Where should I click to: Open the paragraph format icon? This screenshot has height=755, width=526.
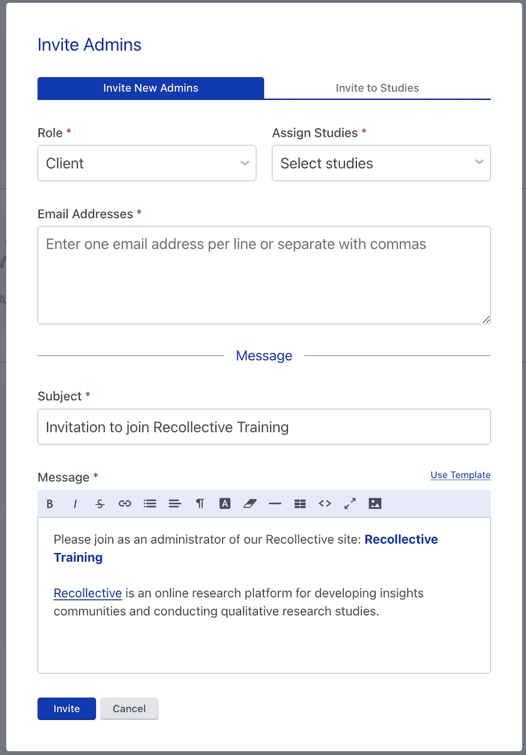point(200,504)
